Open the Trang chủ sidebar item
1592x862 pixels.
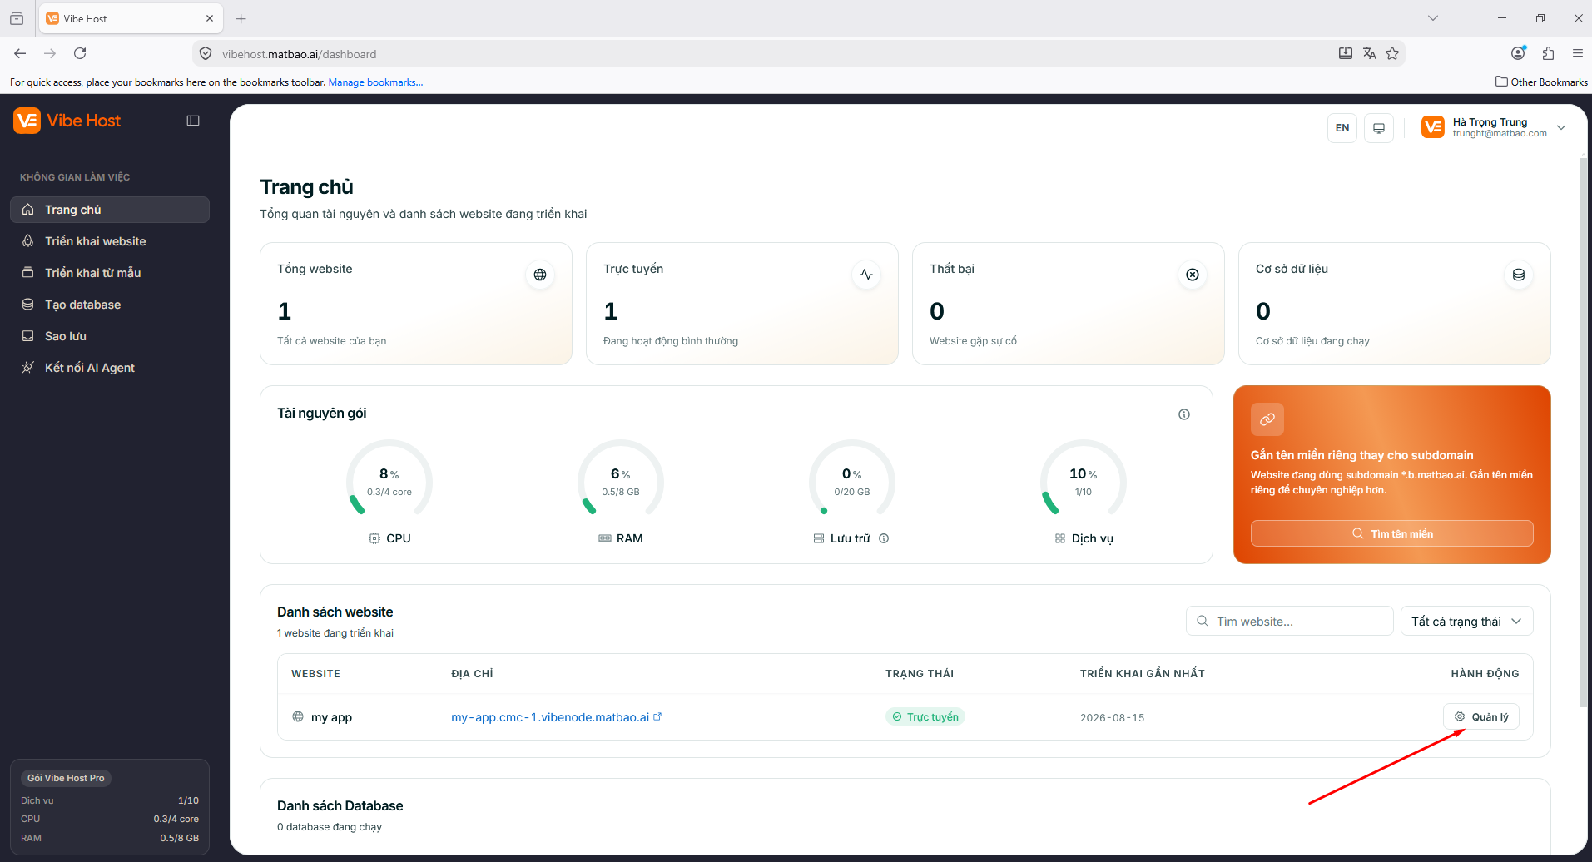click(x=110, y=210)
